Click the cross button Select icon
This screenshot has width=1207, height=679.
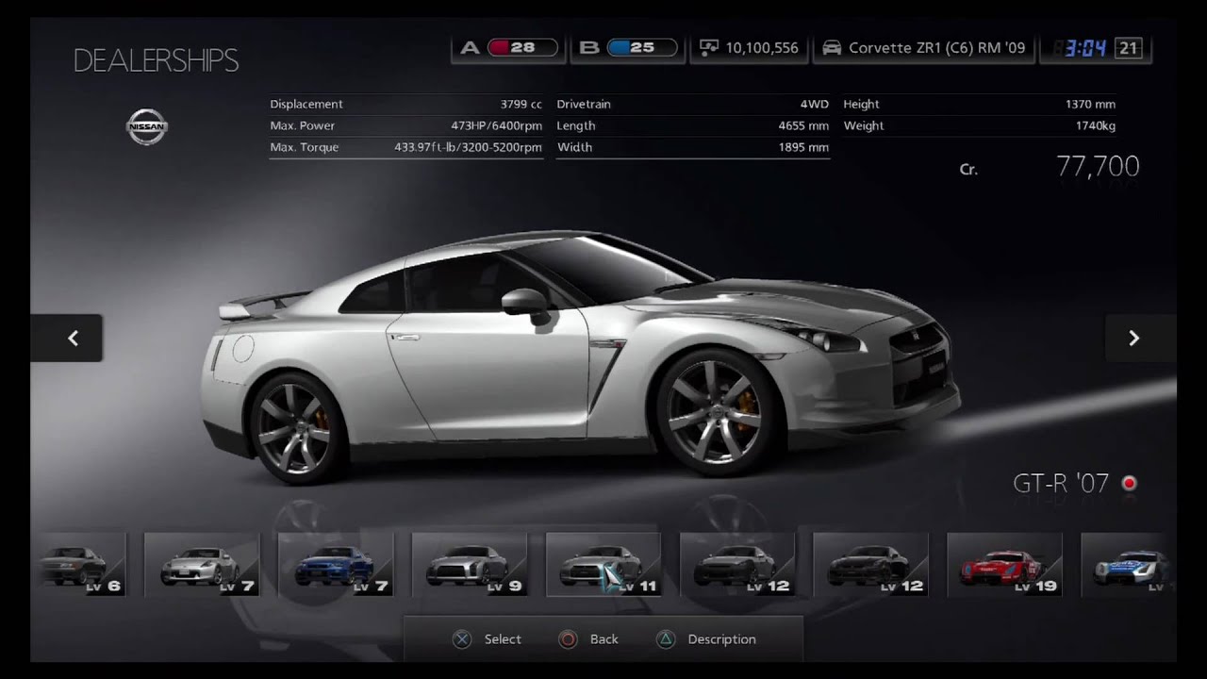point(462,639)
